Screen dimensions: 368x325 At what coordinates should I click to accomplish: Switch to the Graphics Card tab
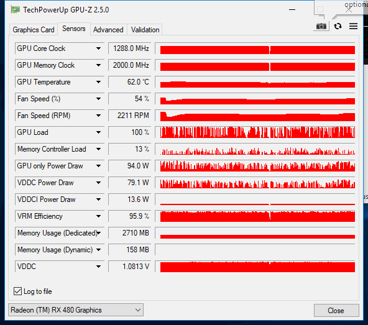pos(34,30)
